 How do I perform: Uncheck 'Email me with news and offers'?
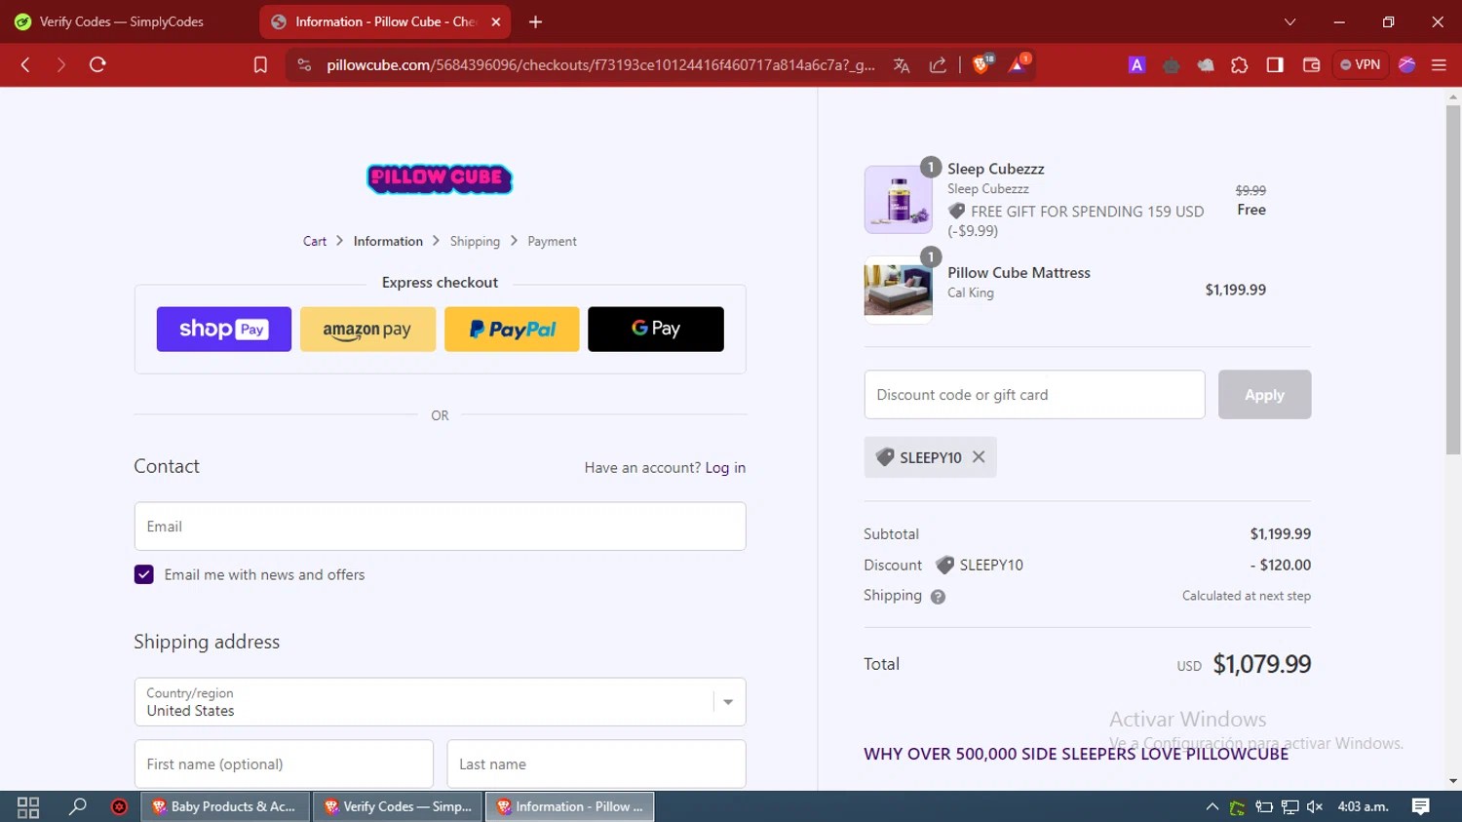(144, 574)
